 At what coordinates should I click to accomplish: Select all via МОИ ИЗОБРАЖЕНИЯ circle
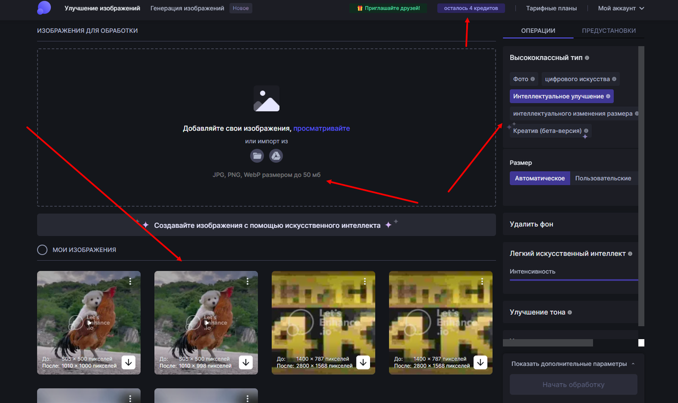click(x=42, y=250)
